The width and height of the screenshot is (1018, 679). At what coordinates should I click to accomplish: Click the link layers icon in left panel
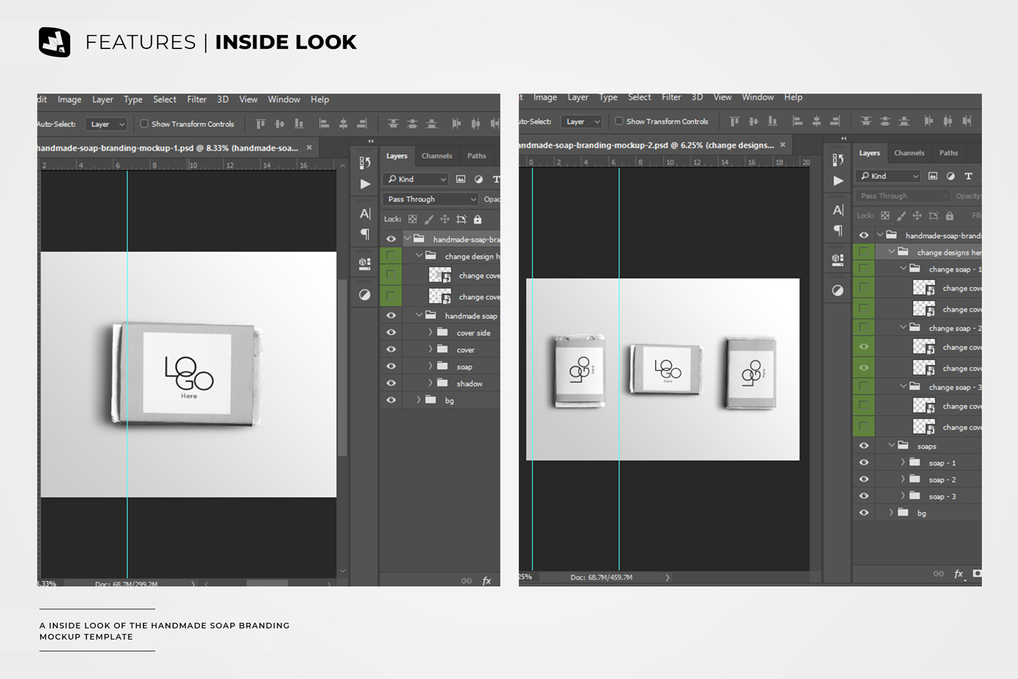(x=466, y=581)
